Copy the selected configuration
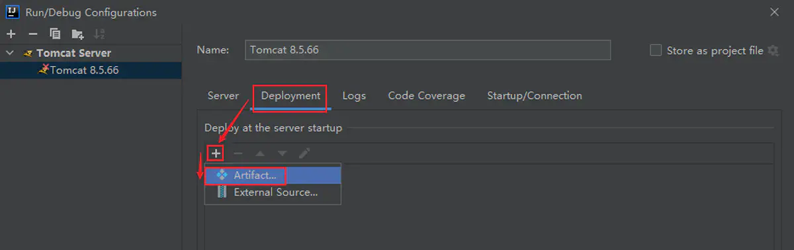 [55, 34]
